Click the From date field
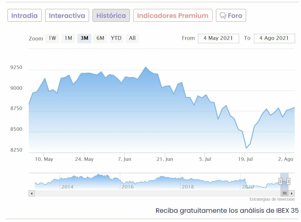Viewport: 301px width, 222px height. [218, 38]
